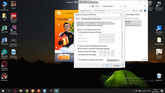The width and height of the screenshot is (165, 93).
Task: Click the 'Отмена' button
Action: point(117,66)
